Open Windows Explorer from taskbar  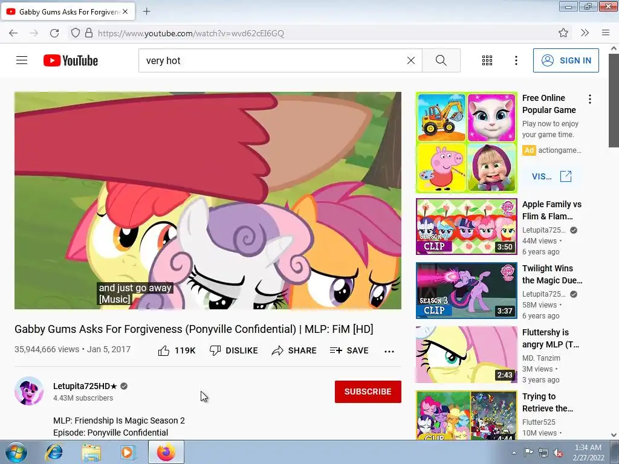point(91,452)
